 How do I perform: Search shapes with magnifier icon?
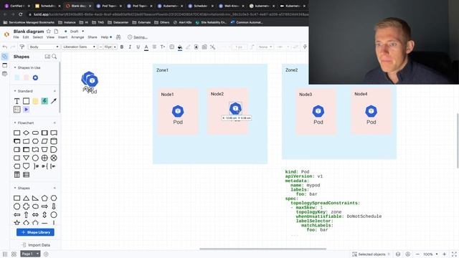55,57
